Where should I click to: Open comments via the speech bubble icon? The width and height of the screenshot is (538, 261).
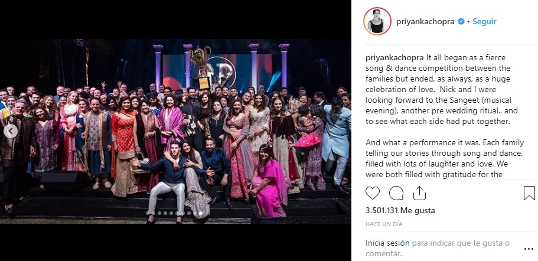[x=396, y=193]
